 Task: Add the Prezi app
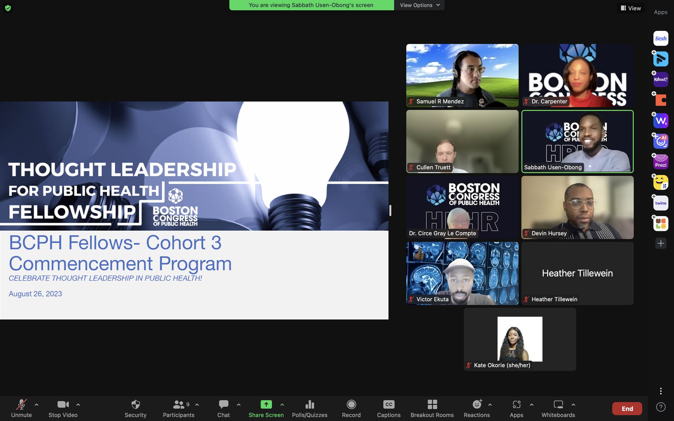[661, 162]
